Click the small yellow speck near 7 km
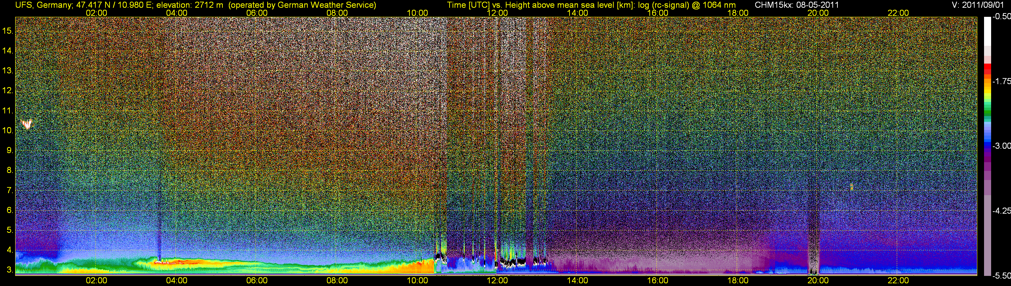The width and height of the screenshot is (1011, 286). coord(852,187)
